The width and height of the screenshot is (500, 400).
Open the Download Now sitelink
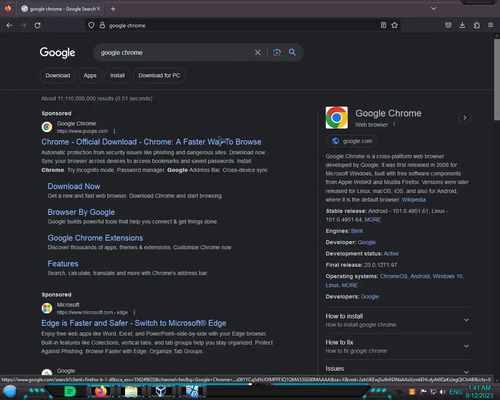pyautogui.click(x=74, y=186)
